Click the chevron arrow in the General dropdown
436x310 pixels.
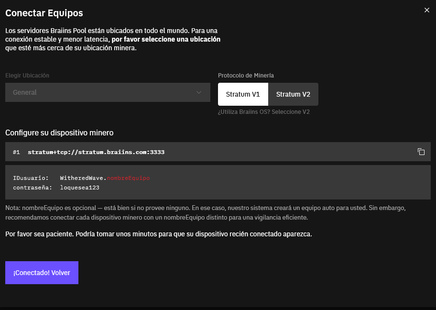click(x=199, y=92)
